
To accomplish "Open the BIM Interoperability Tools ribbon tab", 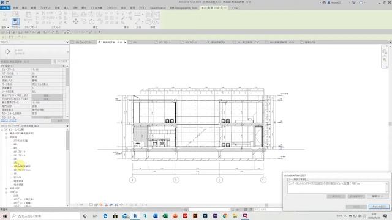I will (x=183, y=8).
